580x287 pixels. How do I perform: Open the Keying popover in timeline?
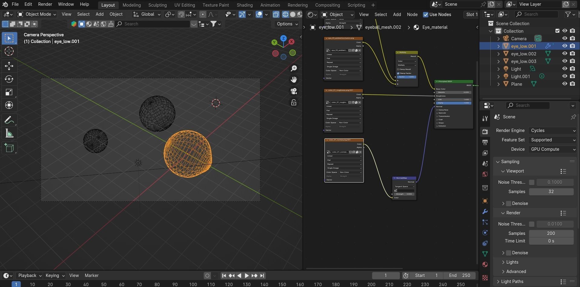pyautogui.click(x=55, y=275)
